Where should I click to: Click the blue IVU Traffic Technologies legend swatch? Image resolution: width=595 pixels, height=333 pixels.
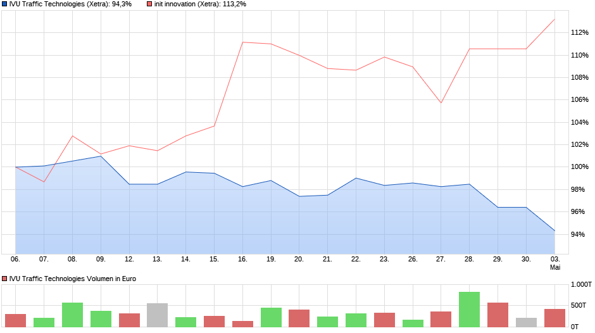point(4,4)
